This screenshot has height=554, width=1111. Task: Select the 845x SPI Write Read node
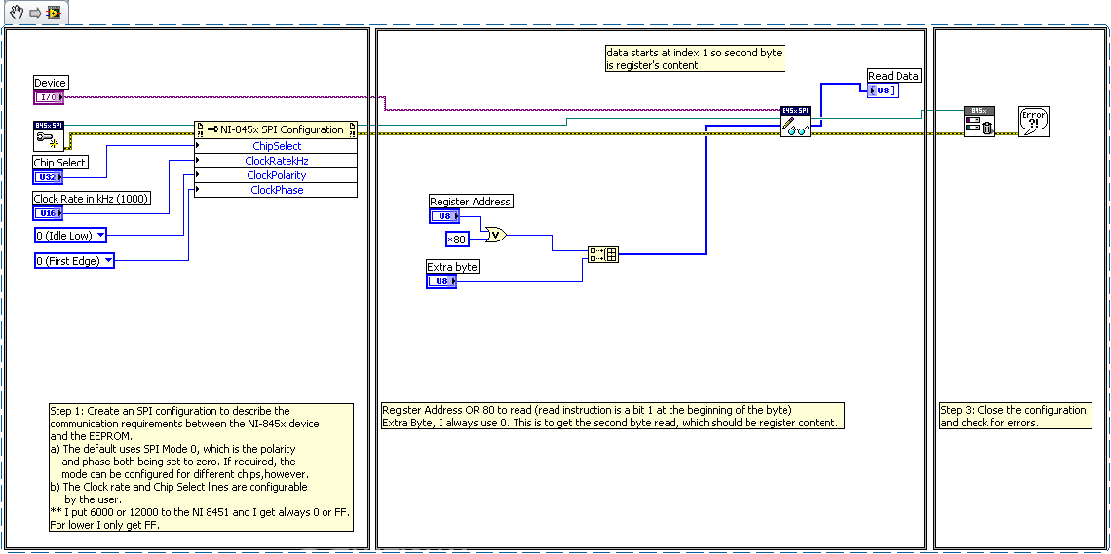point(795,122)
